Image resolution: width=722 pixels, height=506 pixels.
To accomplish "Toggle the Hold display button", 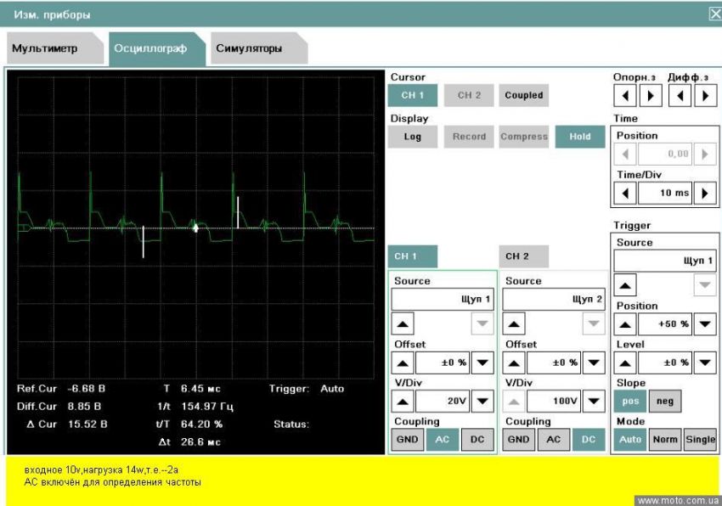I will pos(579,137).
